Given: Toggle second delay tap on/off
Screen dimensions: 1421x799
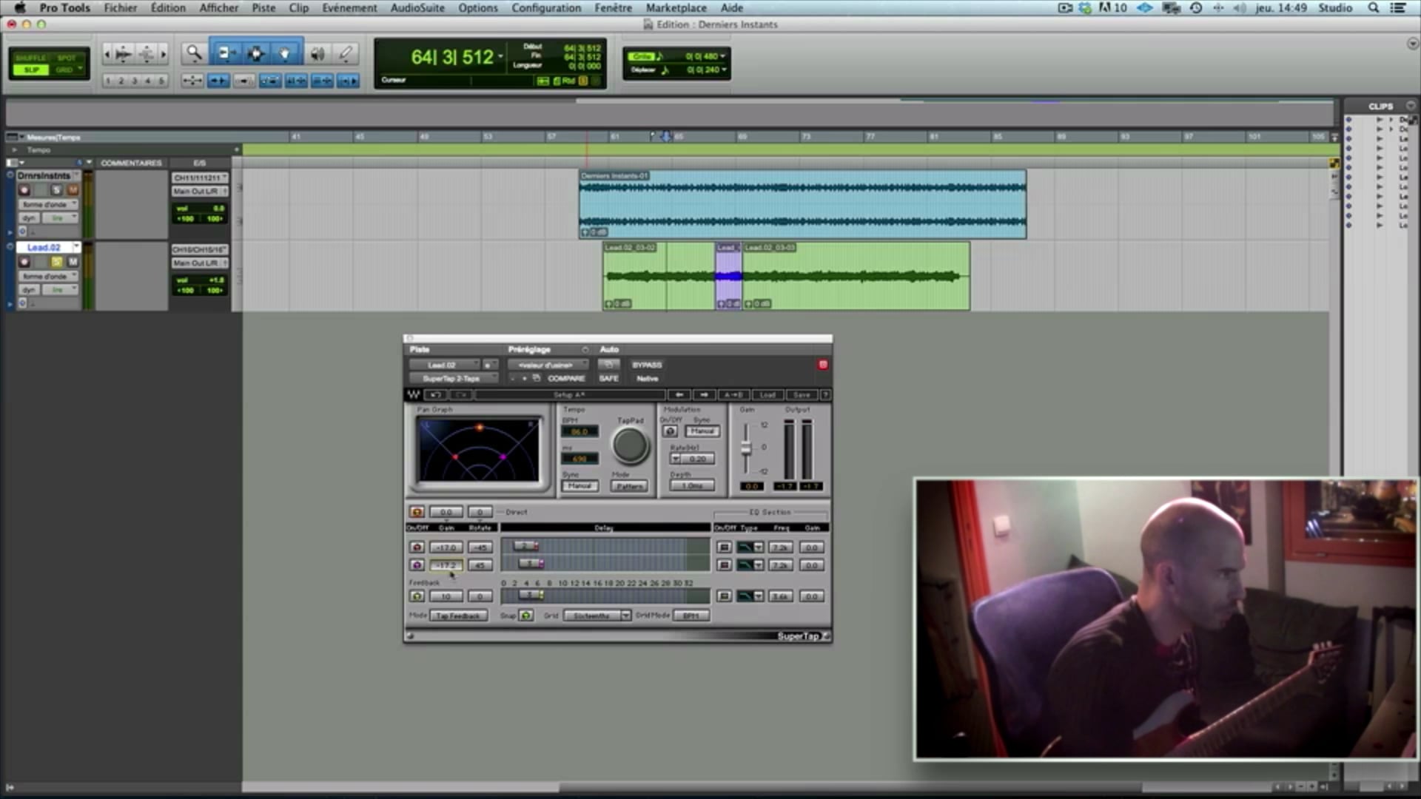Looking at the screenshot, I should point(417,565).
